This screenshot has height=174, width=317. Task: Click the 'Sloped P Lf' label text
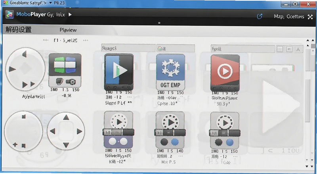(115, 103)
